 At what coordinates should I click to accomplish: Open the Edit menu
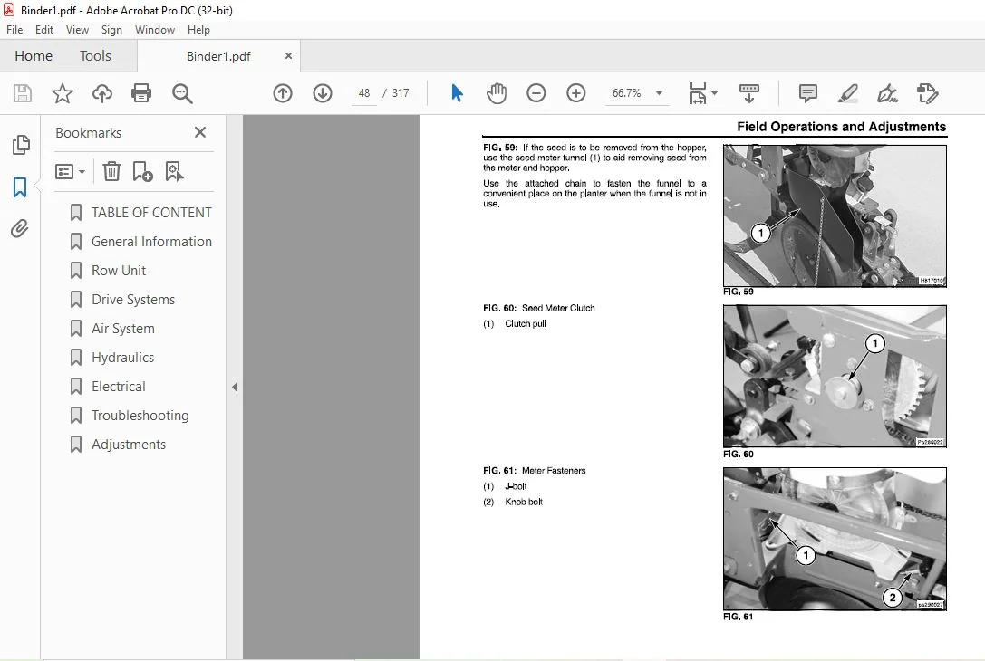pyautogui.click(x=44, y=30)
